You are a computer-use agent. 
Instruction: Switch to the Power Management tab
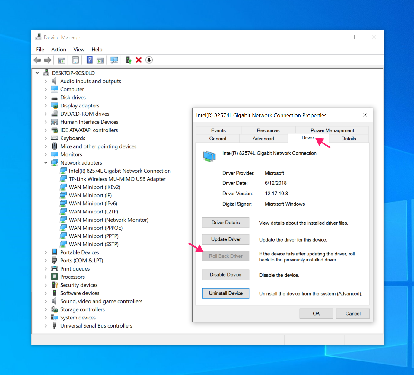pos(332,130)
